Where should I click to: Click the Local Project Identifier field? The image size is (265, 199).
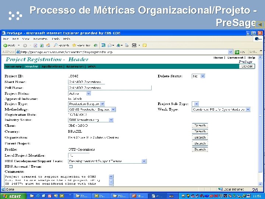click(79, 156)
